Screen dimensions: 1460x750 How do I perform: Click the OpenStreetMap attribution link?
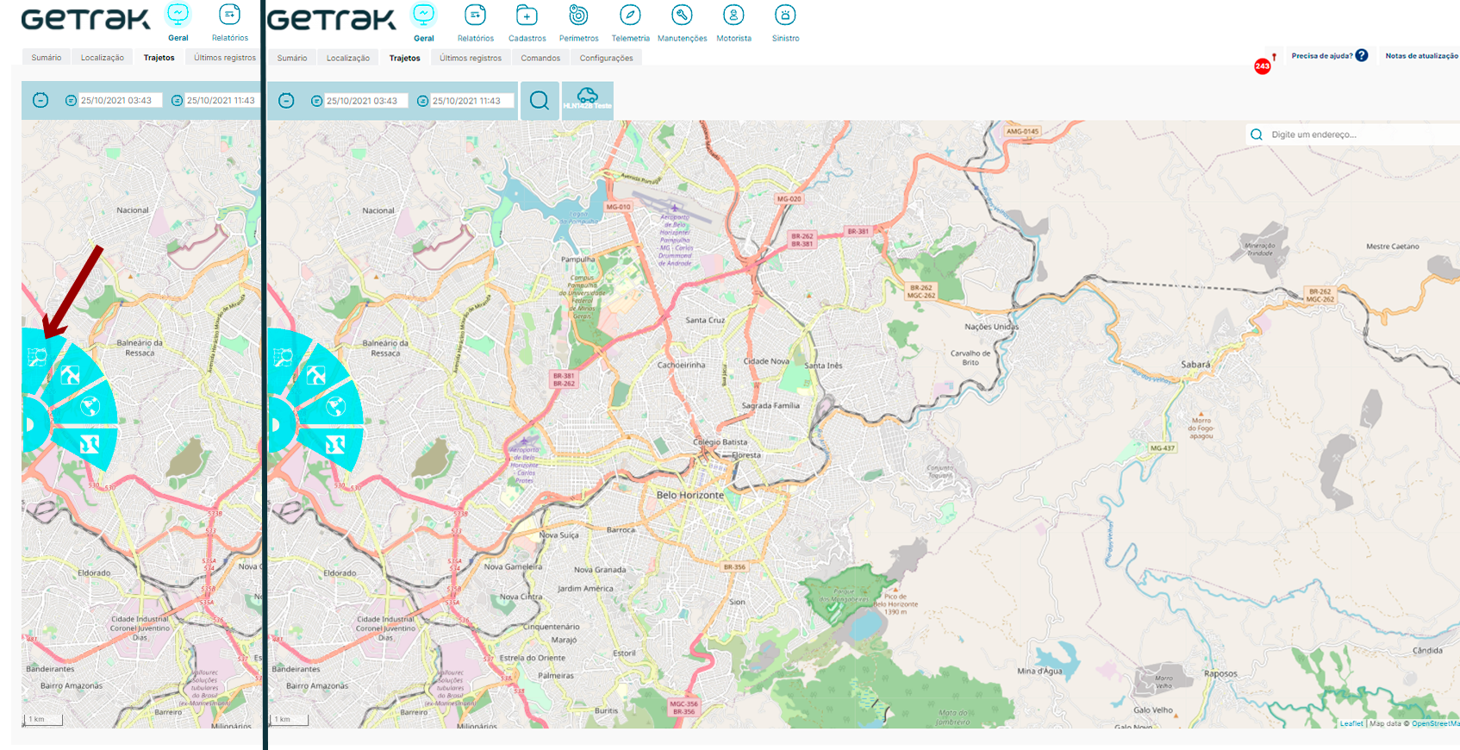click(1436, 723)
